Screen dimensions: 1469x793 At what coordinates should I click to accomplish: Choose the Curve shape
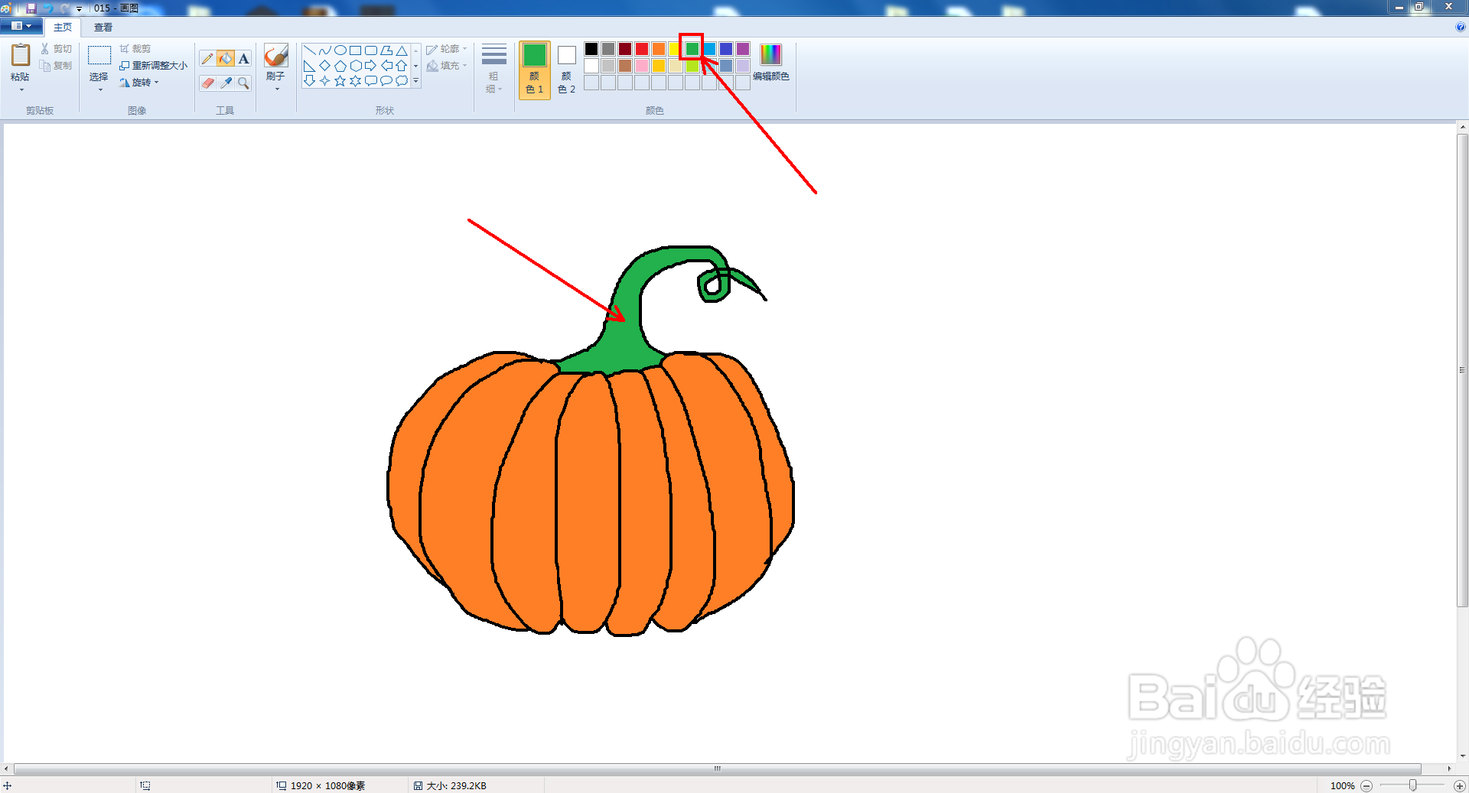(x=325, y=50)
